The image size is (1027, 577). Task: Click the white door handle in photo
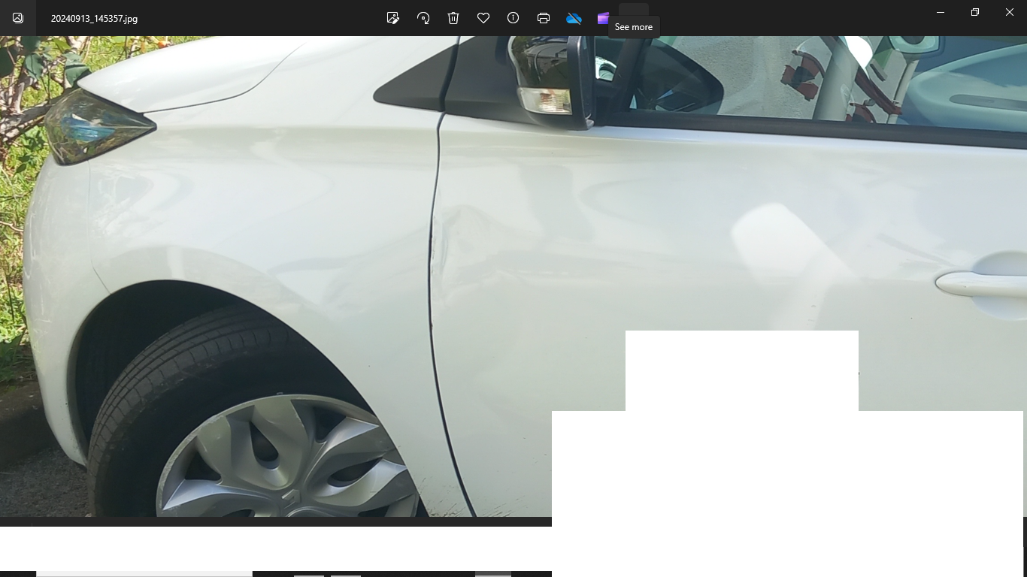pos(977,284)
